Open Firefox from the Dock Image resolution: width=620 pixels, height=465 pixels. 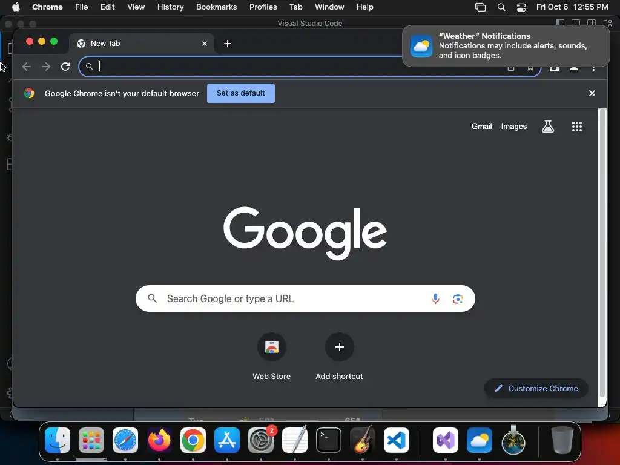click(159, 440)
